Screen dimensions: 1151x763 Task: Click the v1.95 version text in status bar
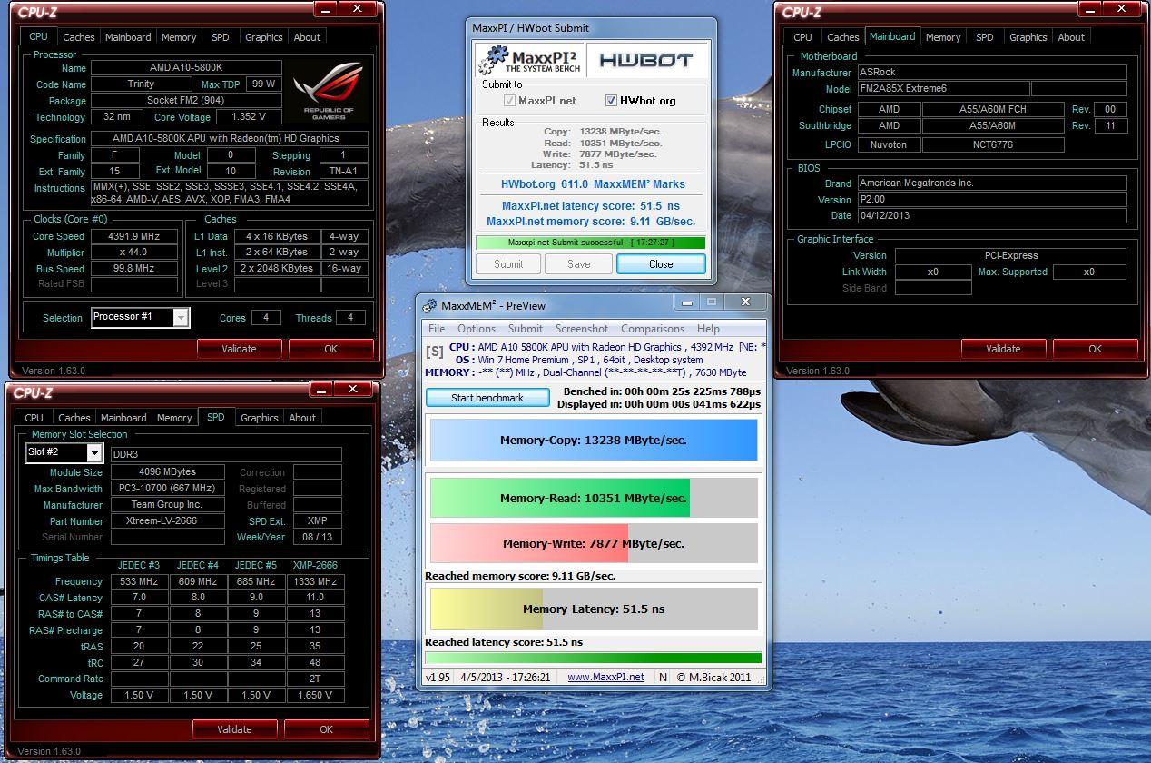438,677
